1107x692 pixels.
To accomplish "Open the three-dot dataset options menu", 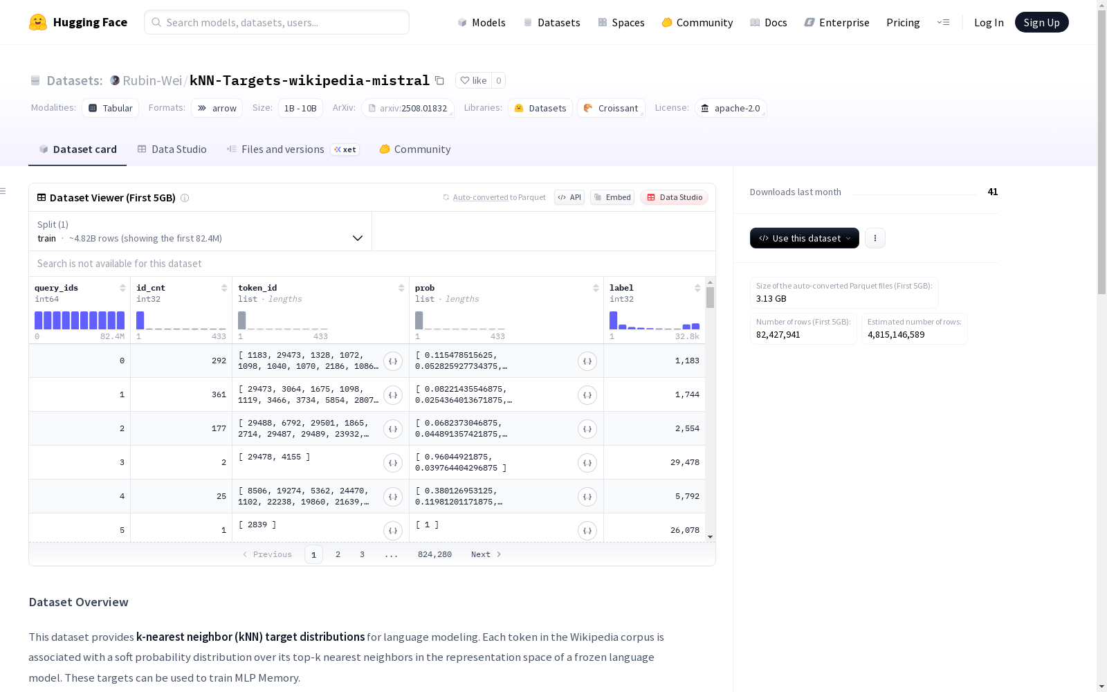I will pos(875,238).
